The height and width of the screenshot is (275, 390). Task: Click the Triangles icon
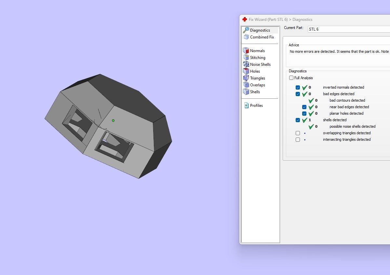pos(246,78)
